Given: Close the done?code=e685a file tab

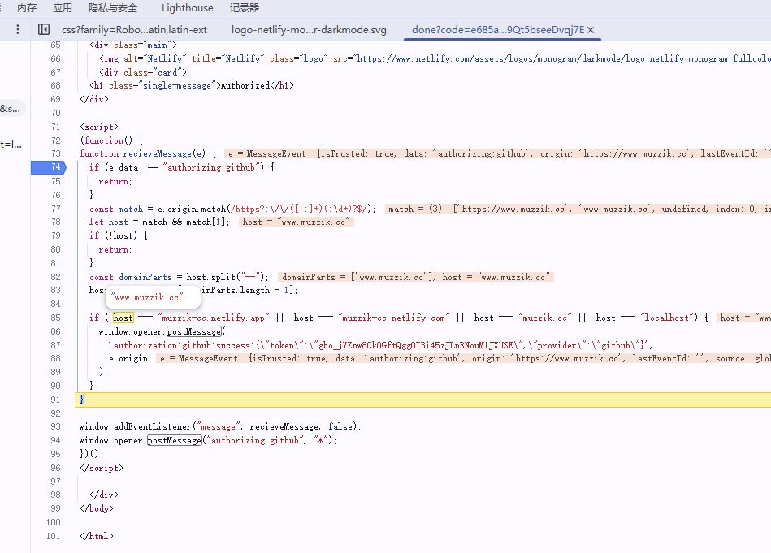Looking at the screenshot, I should [591, 30].
